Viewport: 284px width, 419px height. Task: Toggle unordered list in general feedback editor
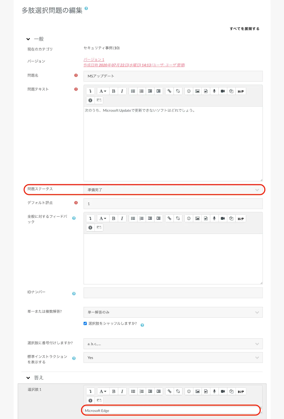[133, 218]
